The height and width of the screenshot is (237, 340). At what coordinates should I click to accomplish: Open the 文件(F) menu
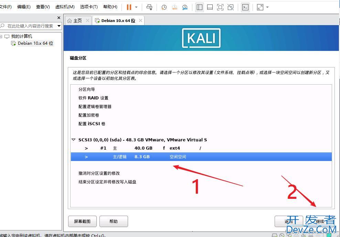click(x=6, y=7)
